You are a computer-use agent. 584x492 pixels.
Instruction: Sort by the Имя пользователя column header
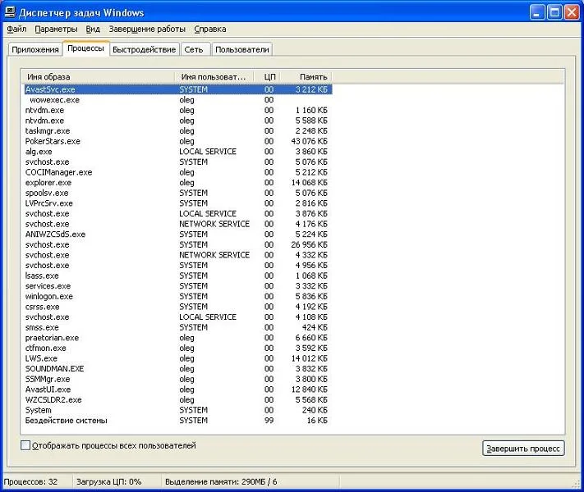coord(214,77)
